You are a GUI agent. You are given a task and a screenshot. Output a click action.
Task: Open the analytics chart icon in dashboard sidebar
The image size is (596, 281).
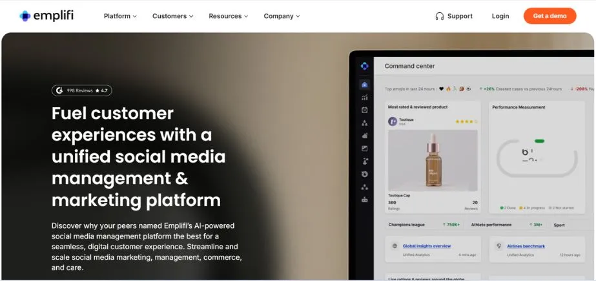(365, 98)
